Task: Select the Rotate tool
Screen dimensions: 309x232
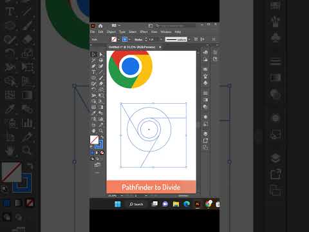Action: [94, 90]
